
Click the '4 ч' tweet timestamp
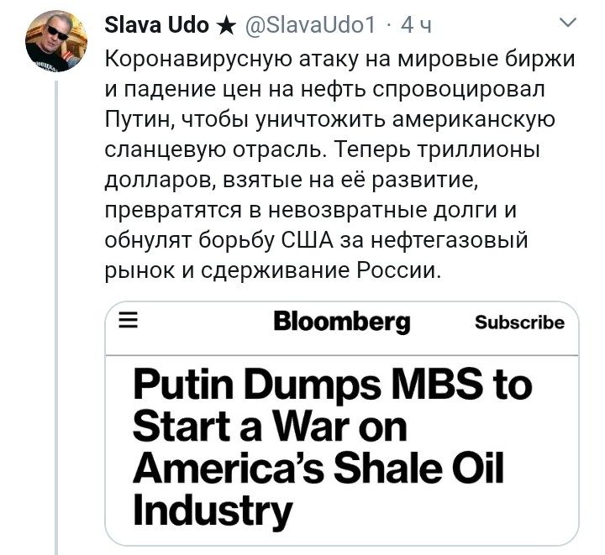(416, 26)
